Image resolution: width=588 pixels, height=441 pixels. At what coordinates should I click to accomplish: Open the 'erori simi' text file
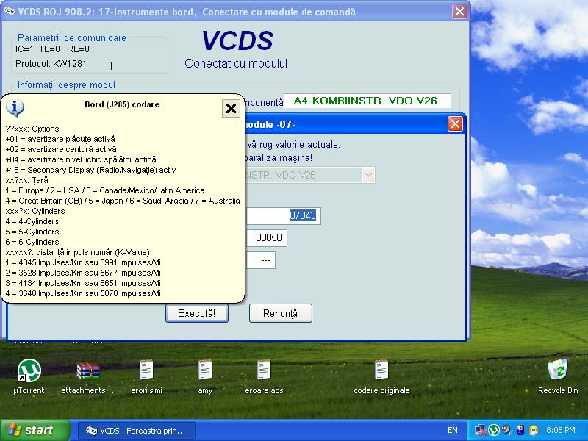pyautogui.click(x=146, y=370)
